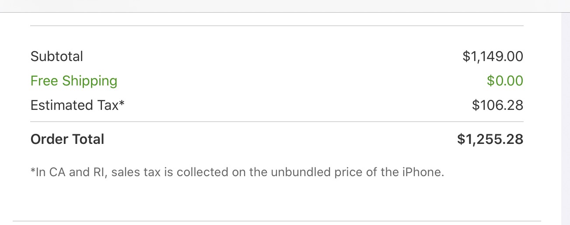Image resolution: width=570 pixels, height=225 pixels.
Task: Click the gray browser bar at top
Action: click(285, 6)
